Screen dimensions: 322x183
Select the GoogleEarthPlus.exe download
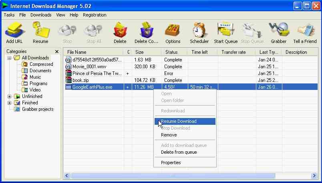191,87
